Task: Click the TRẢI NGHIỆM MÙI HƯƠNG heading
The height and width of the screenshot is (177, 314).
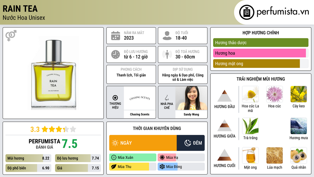Action: click(261, 79)
